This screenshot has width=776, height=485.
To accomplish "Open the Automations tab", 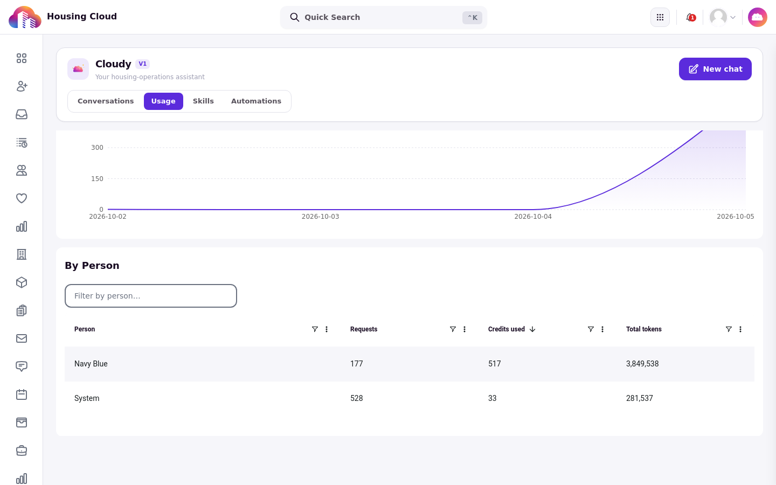I will pyautogui.click(x=256, y=101).
